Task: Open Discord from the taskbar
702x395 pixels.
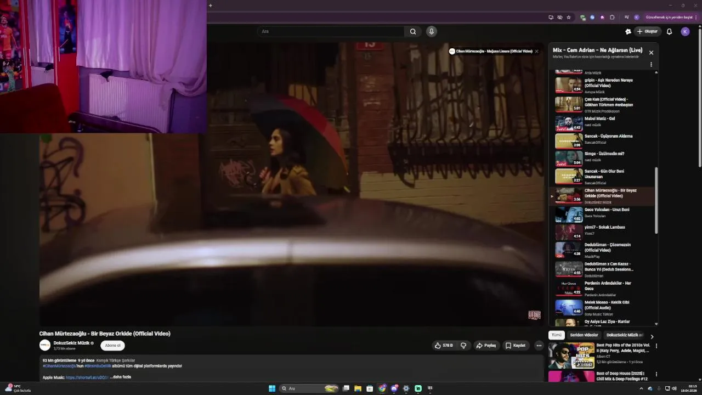Action: (x=394, y=388)
